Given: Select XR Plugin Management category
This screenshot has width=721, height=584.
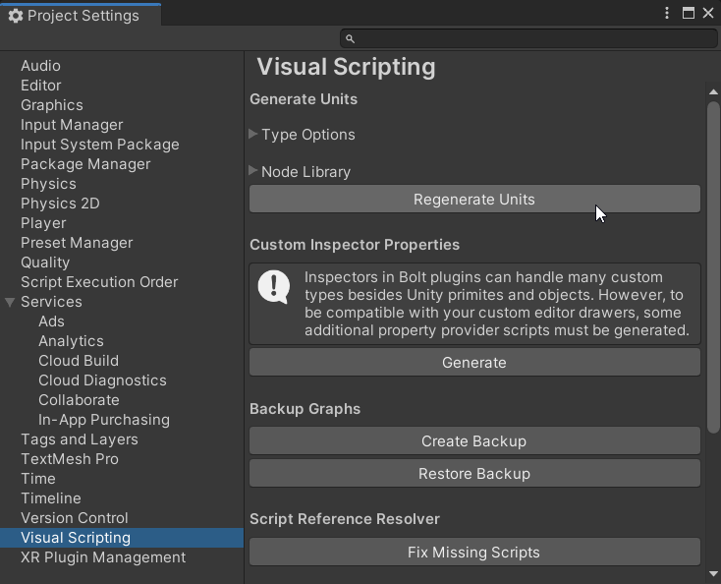Looking at the screenshot, I should pos(103,557).
